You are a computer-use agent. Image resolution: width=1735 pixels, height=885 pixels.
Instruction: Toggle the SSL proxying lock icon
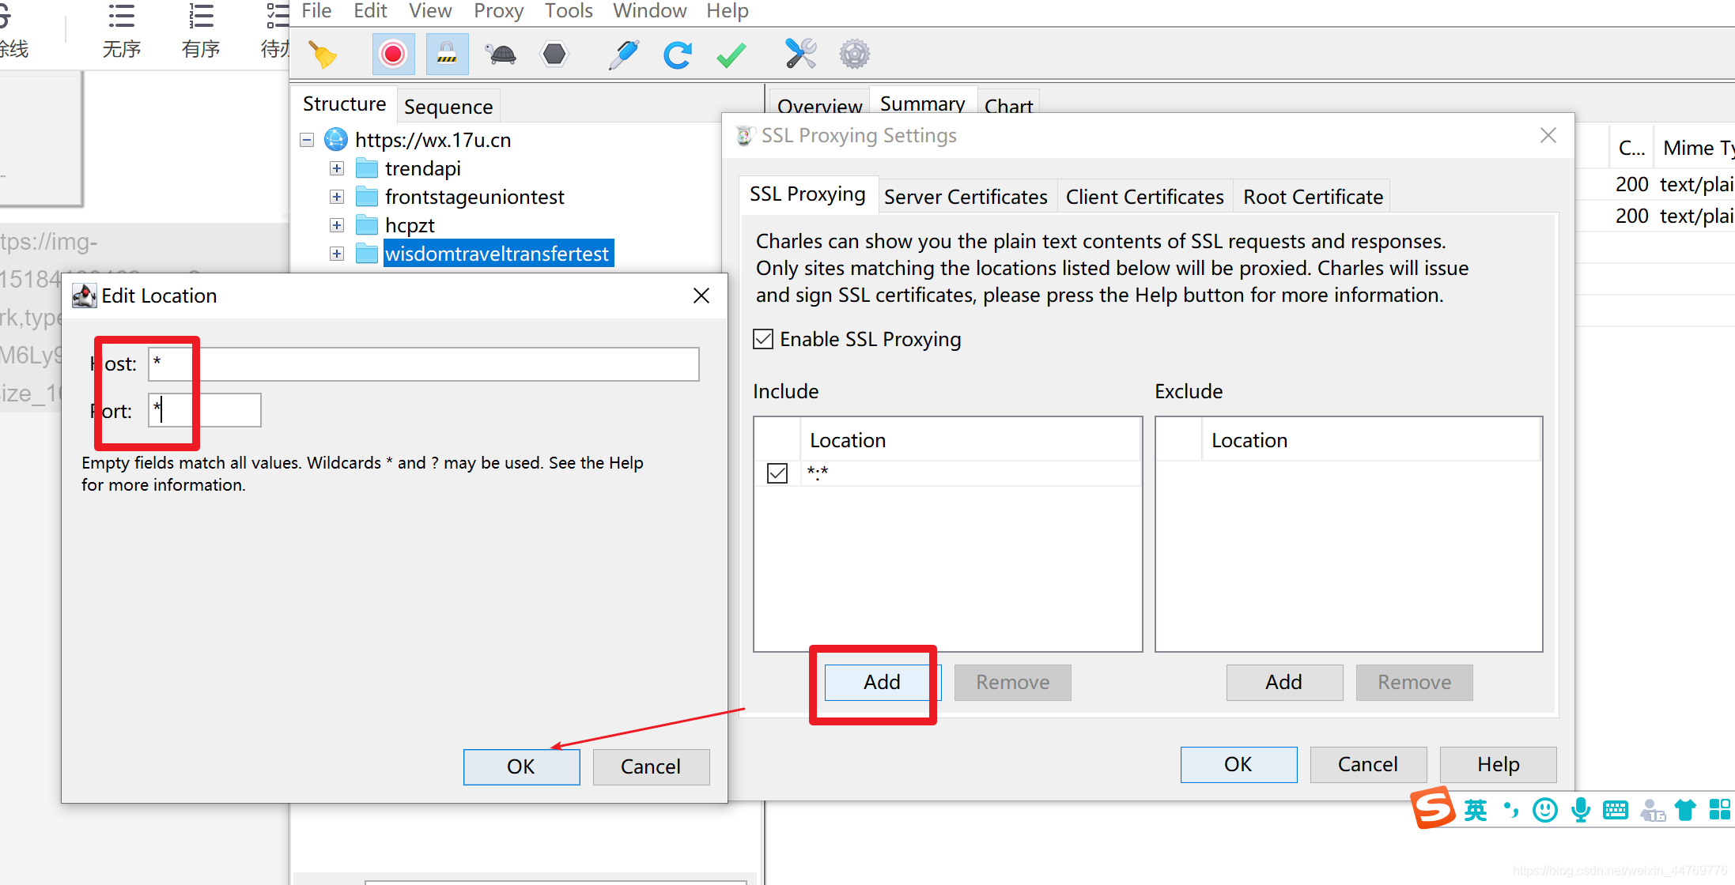[447, 55]
